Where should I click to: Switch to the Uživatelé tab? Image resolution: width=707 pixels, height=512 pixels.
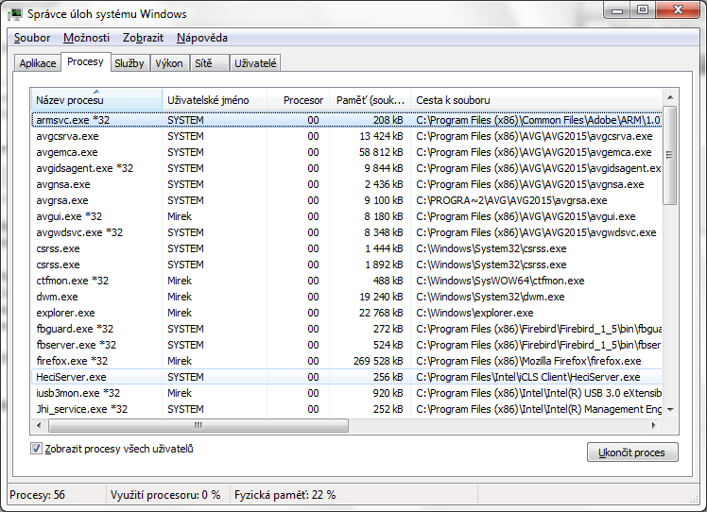[x=255, y=63]
